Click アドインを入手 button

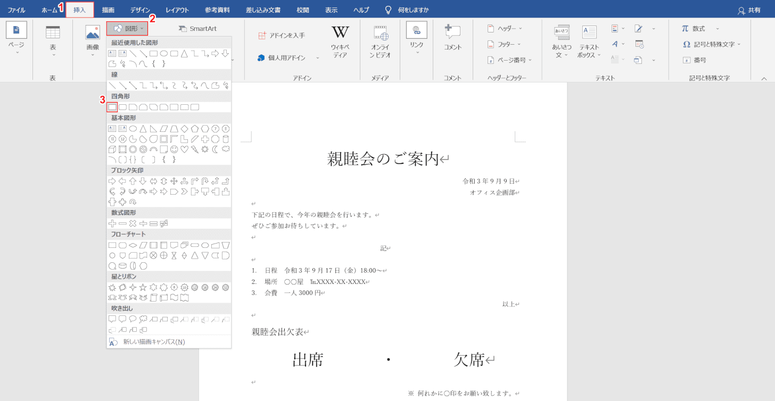282,35
